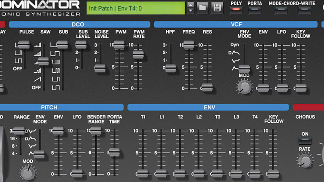Viewport: 324px width, 182px height.
Task: Click DCO PULSE waveform slider handle
Action: tap(24, 45)
